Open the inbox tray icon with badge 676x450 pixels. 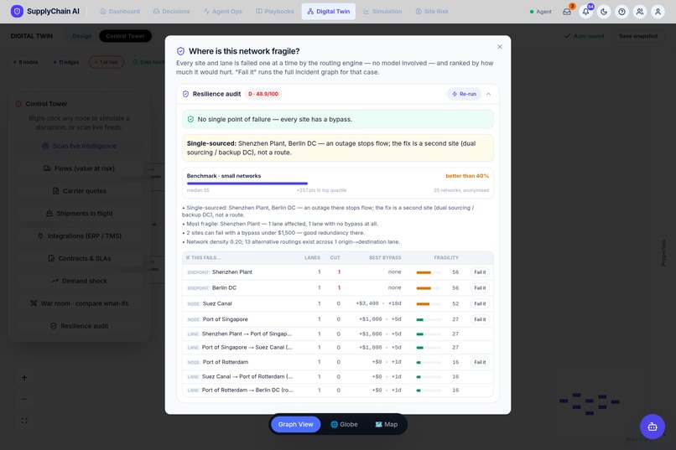pyautogui.click(x=567, y=12)
